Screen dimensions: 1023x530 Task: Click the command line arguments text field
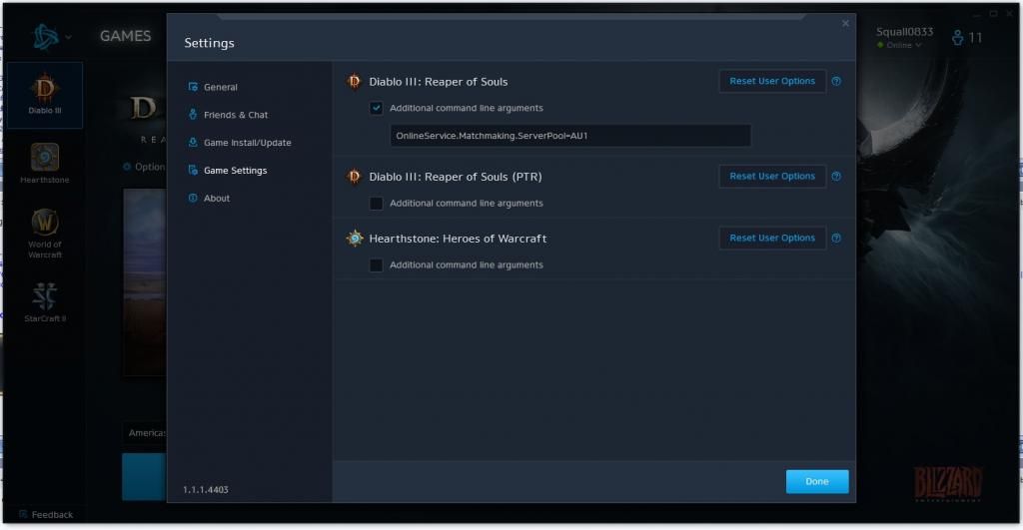pos(570,136)
